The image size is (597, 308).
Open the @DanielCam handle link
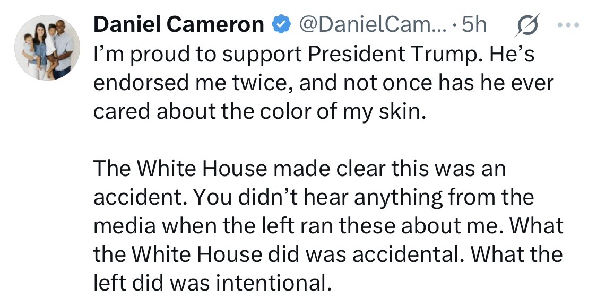click(x=367, y=24)
